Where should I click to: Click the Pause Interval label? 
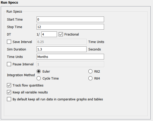tap(23, 64)
